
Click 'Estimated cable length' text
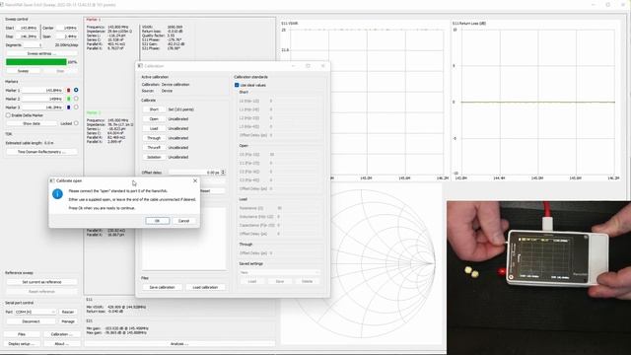coord(30,143)
